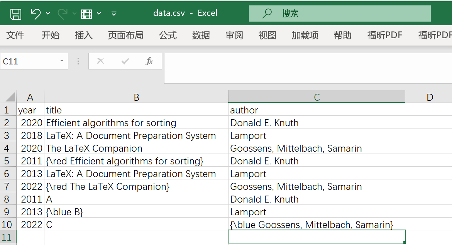Open the Undo history dropdown arrow
This screenshot has height=245, width=452.
[48, 14]
